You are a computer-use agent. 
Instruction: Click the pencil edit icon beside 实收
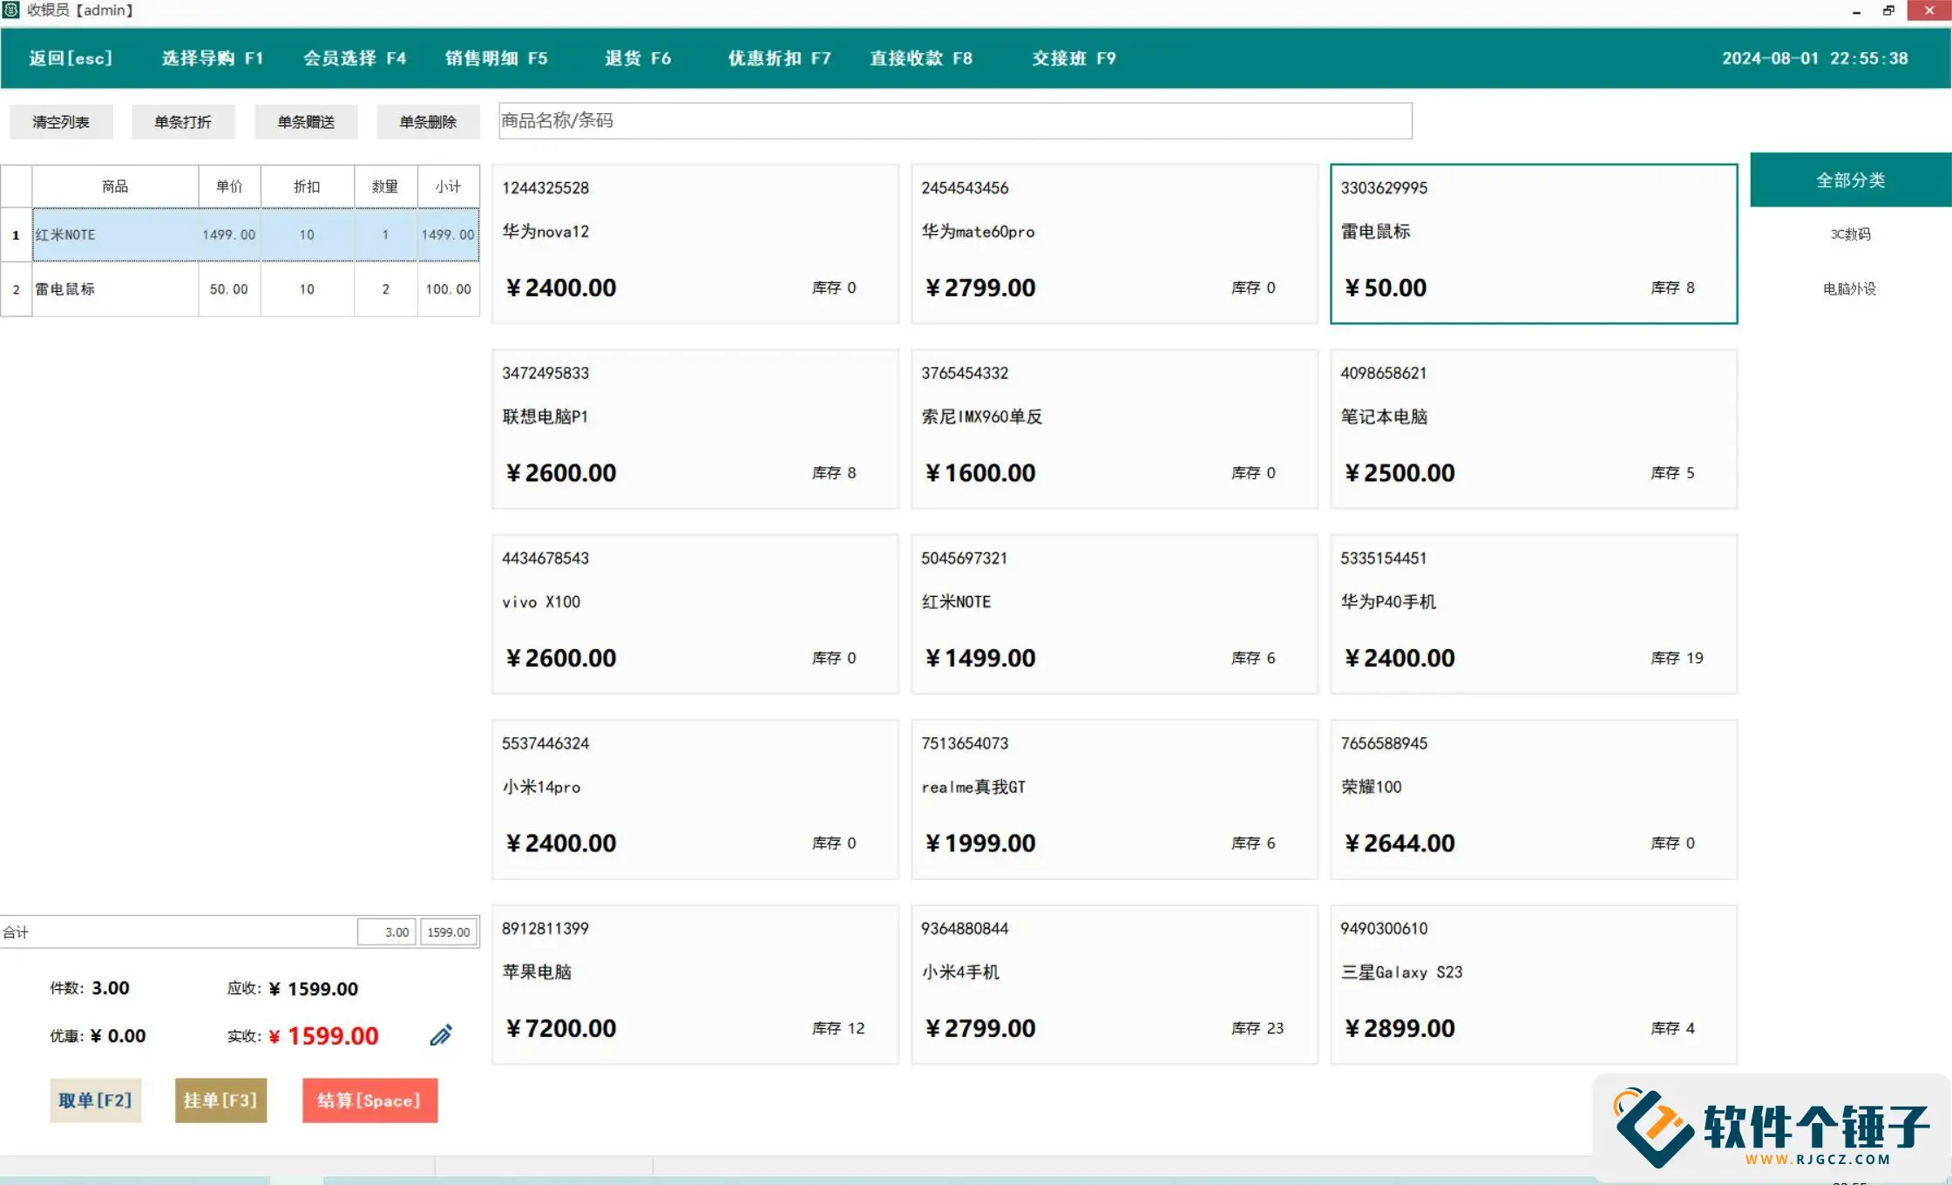[x=441, y=1035]
